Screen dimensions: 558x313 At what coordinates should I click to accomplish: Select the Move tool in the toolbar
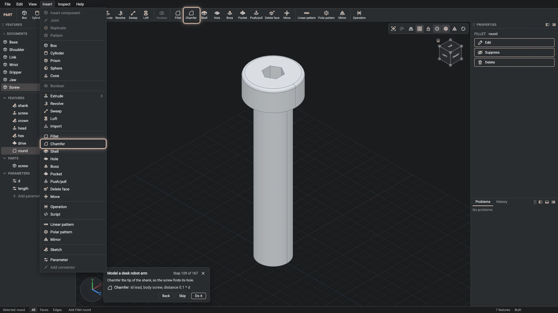click(x=287, y=15)
